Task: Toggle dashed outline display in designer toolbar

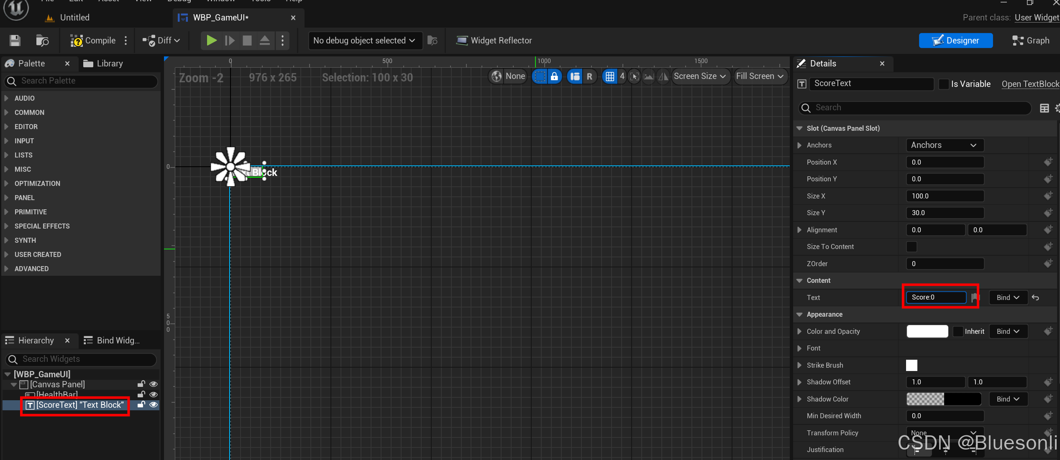Action: pos(540,76)
